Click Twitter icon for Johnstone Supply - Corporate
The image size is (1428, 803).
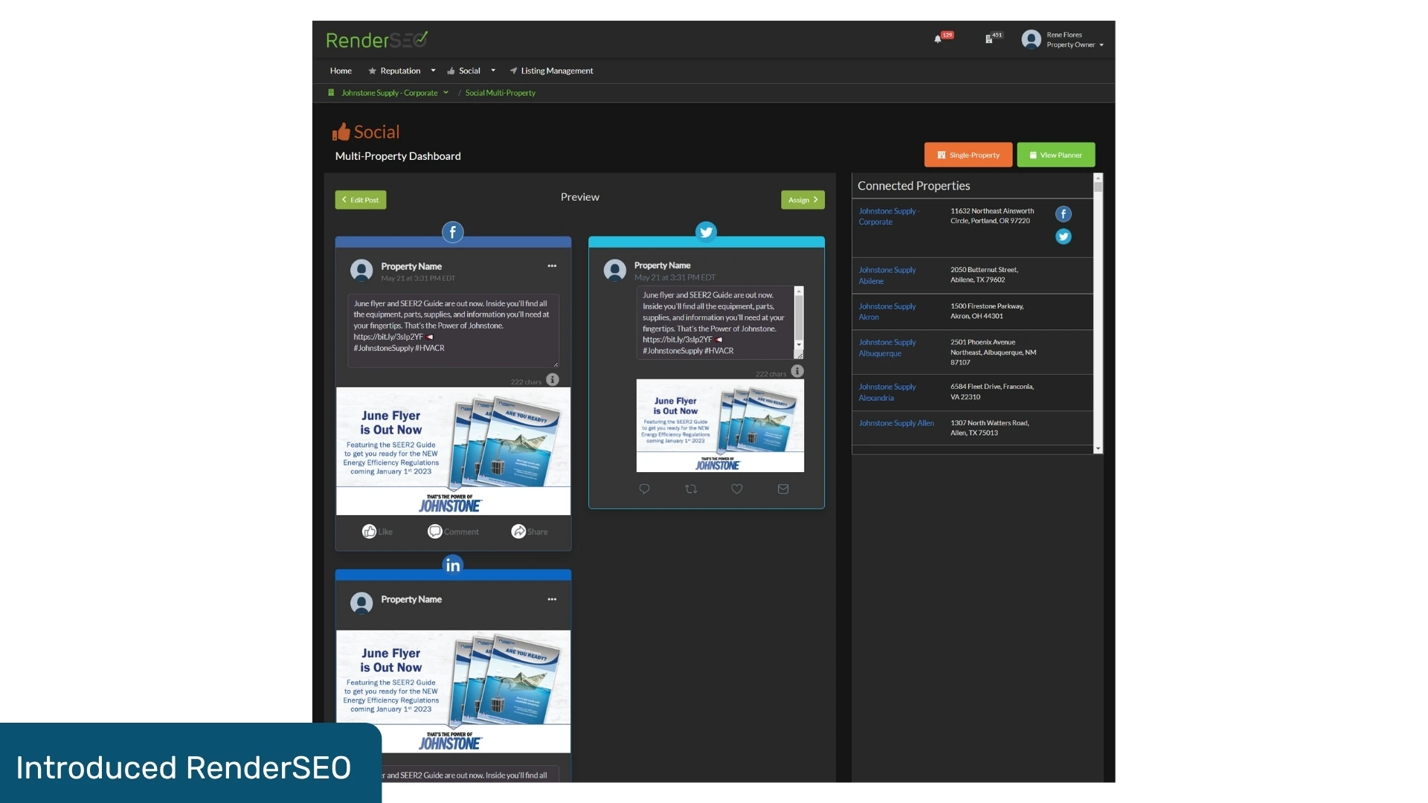pyautogui.click(x=1064, y=236)
